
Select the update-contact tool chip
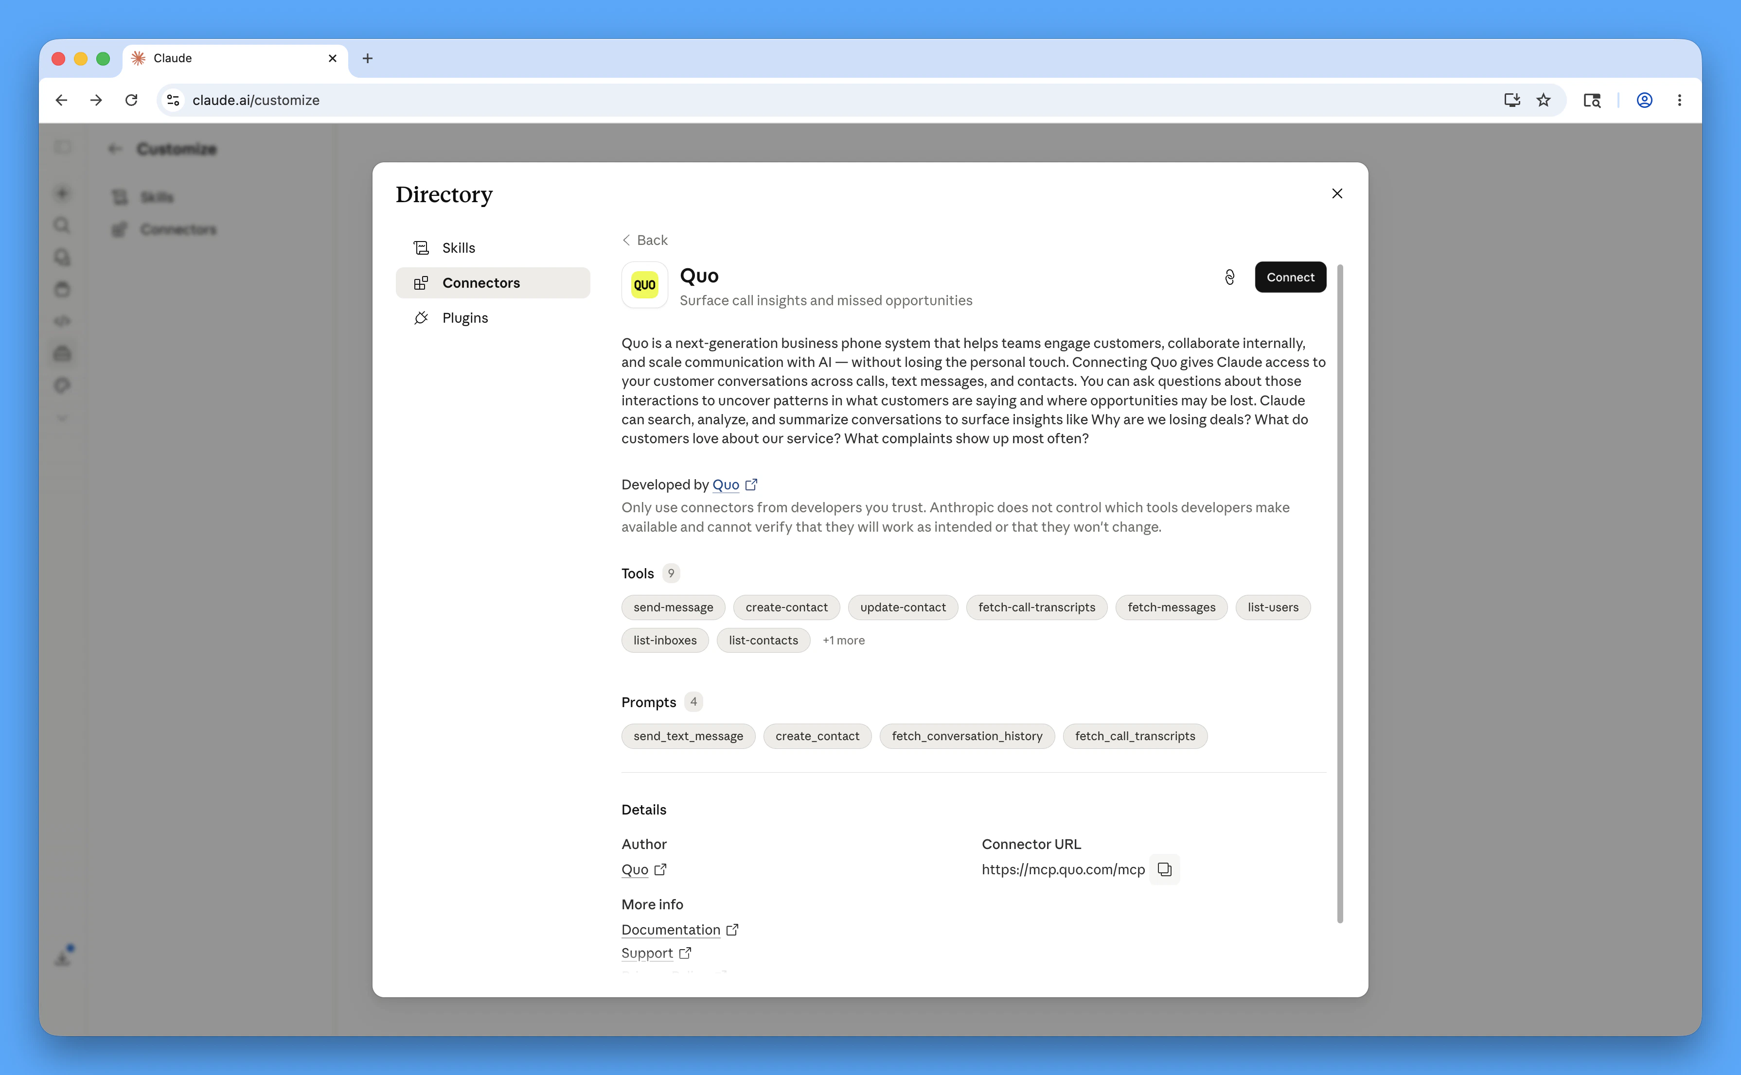pos(903,607)
